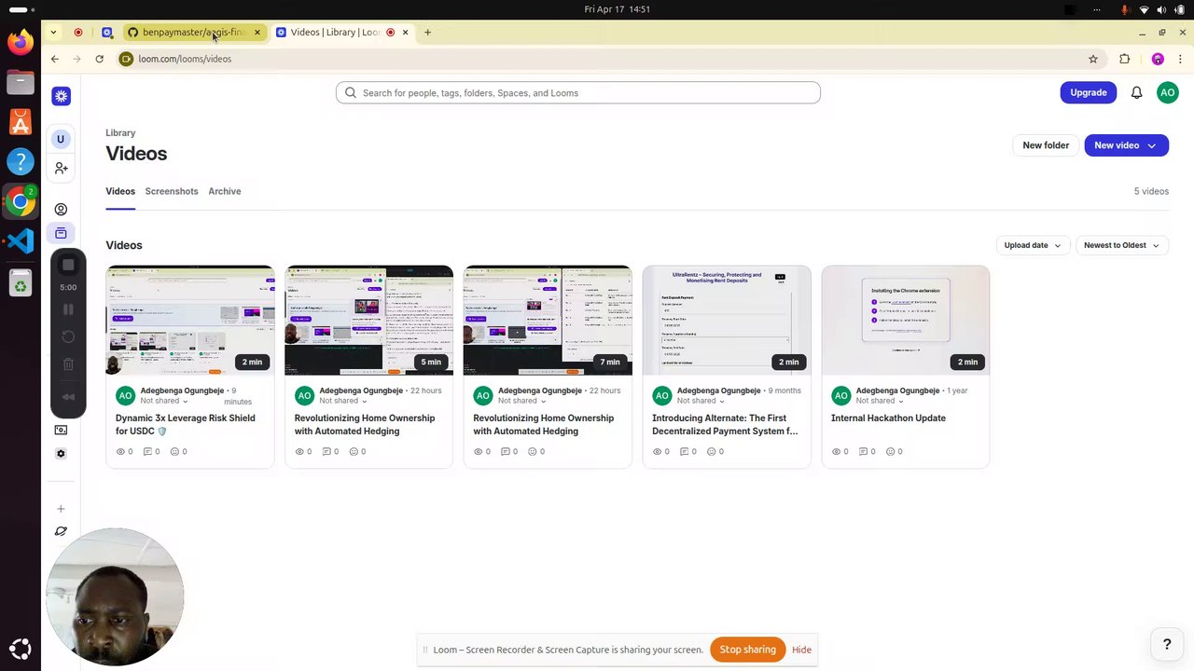Viewport: 1194px width, 671px height.
Task: Open the settings gear icon in sidebar
Action: 61,454
